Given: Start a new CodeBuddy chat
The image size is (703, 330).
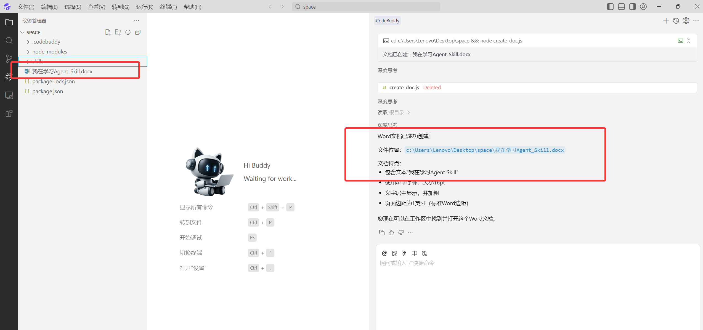Looking at the screenshot, I should pos(666,21).
